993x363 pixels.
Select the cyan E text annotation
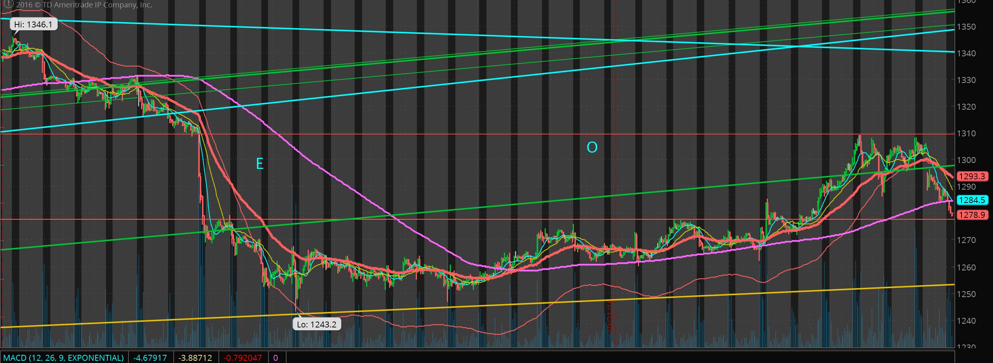(x=260, y=164)
